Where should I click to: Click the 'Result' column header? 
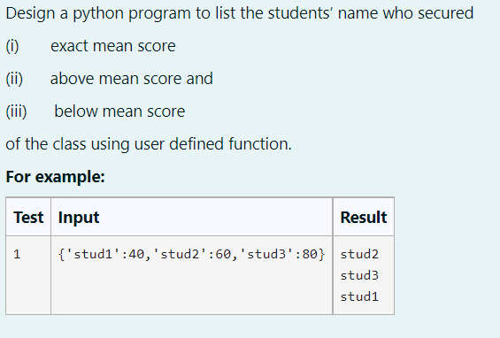click(x=364, y=218)
